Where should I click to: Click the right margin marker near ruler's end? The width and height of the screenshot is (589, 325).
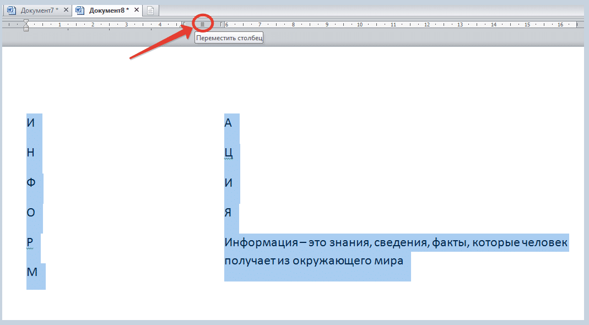click(x=577, y=24)
